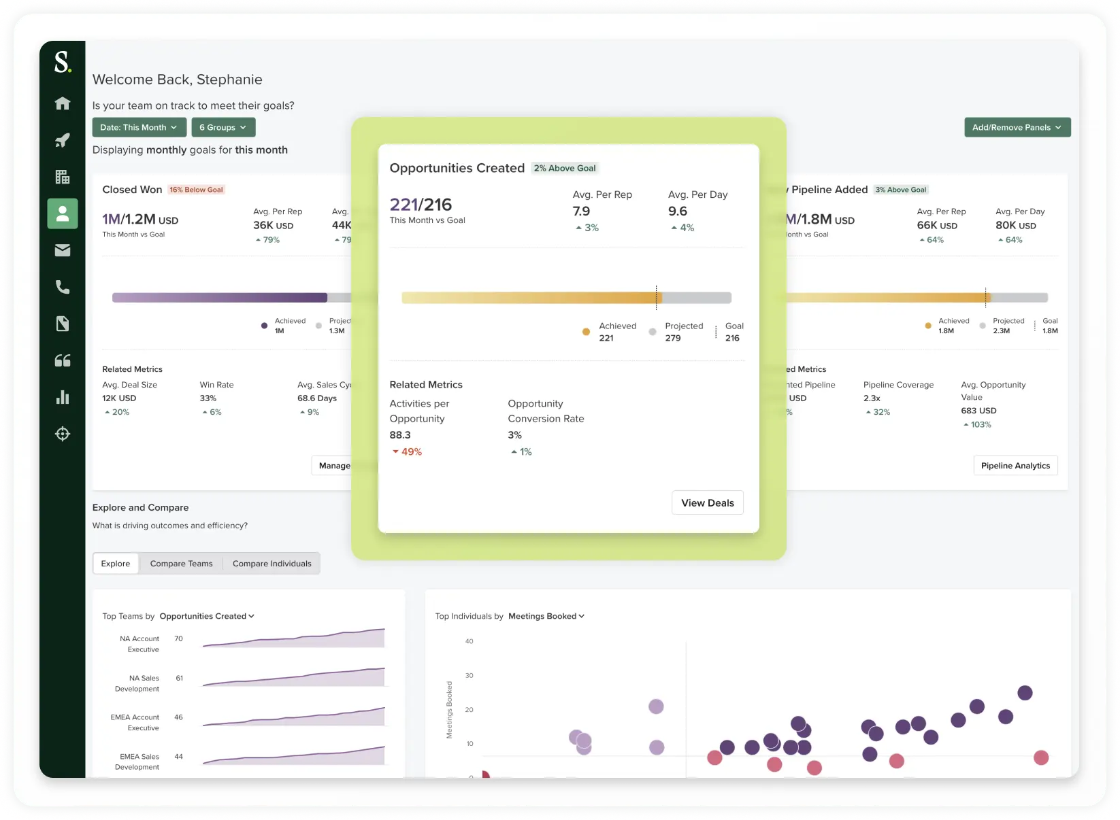Click the View Deals button
The height and width of the screenshot is (820, 1120).
coord(707,502)
